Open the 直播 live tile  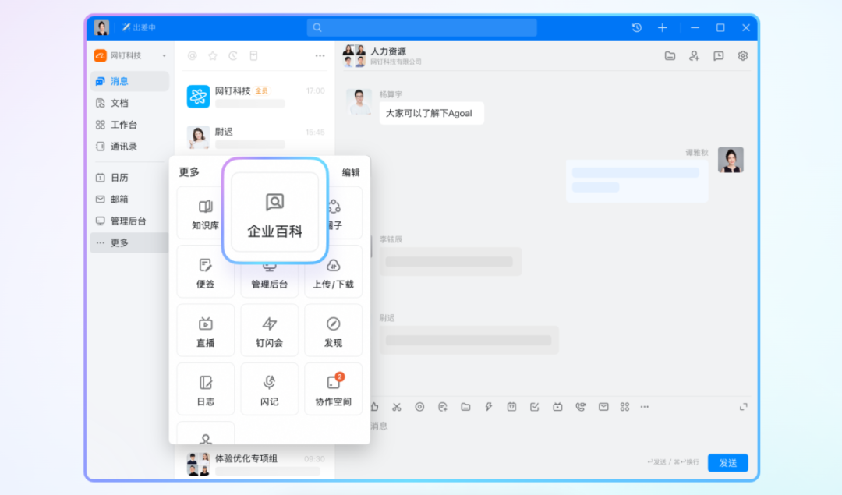pos(206,331)
